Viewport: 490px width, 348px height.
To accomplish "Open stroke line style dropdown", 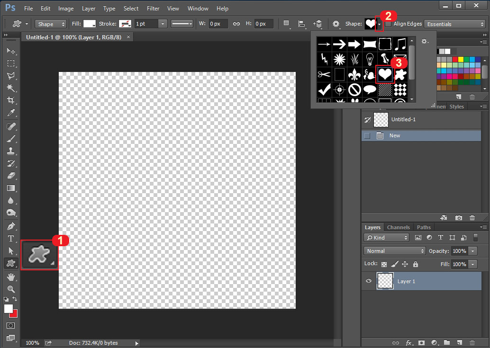I will click(182, 24).
